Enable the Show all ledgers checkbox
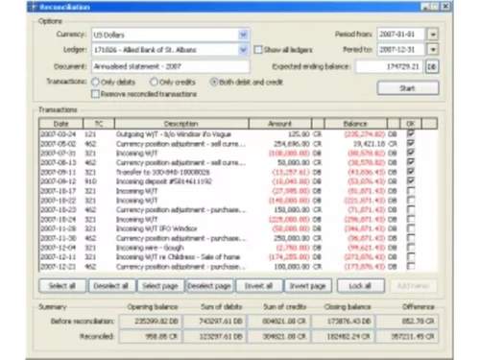The width and height of the screenshot is (480, 360). 258,50
